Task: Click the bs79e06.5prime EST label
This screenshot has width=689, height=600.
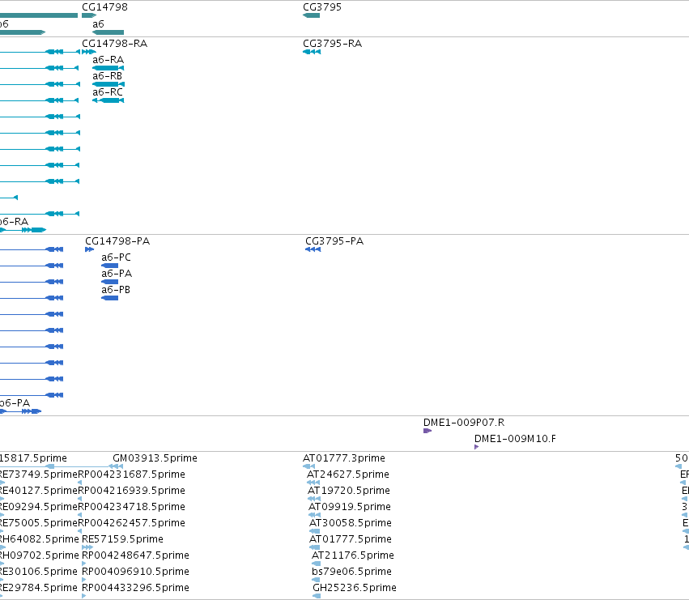Action: 351,572
